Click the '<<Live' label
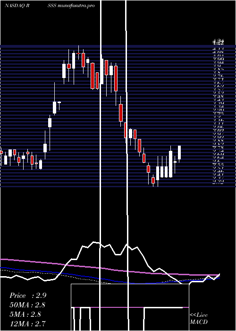 pyautogui.click(x=199, y=315)
